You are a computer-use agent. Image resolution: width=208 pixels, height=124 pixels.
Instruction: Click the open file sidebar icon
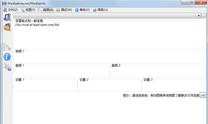[7, 17]
